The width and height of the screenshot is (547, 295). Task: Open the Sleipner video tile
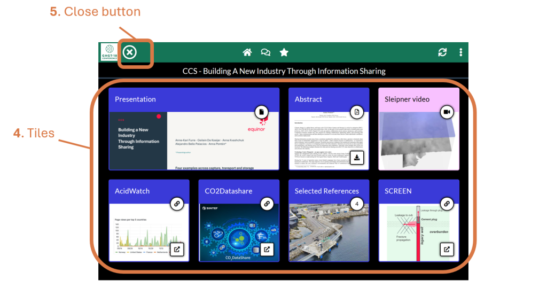419,129
